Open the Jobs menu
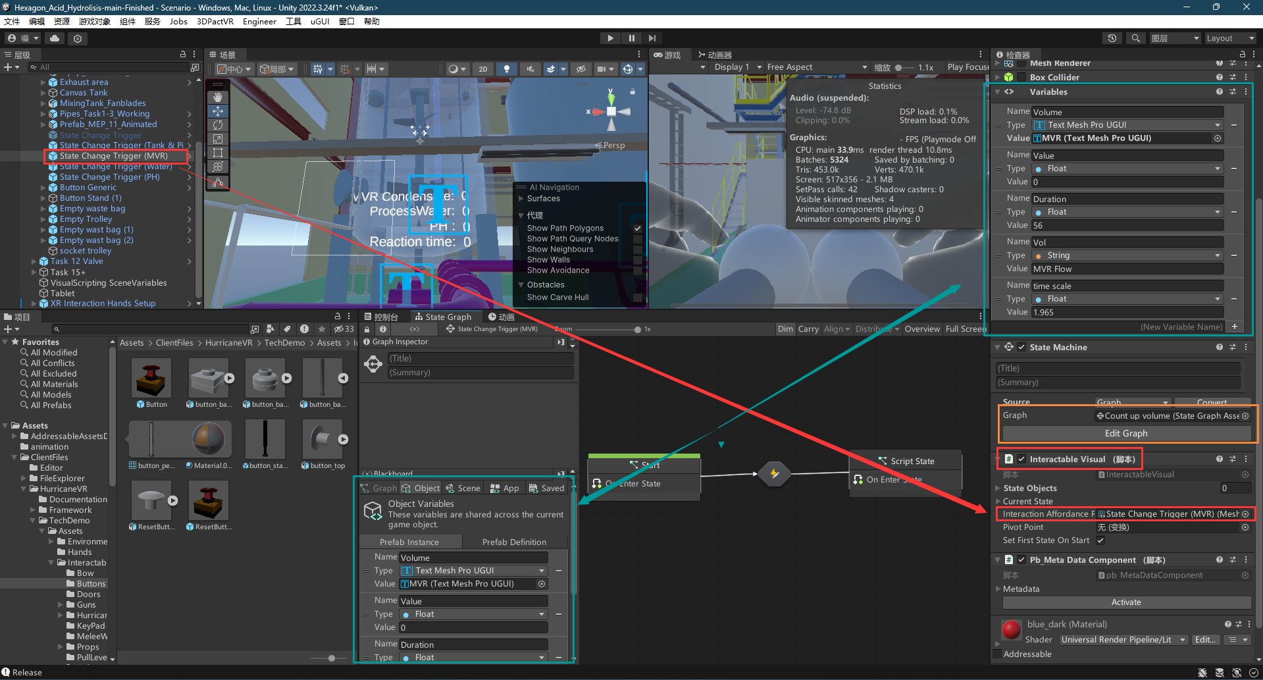1263x680 pixels. pos(178,21)
